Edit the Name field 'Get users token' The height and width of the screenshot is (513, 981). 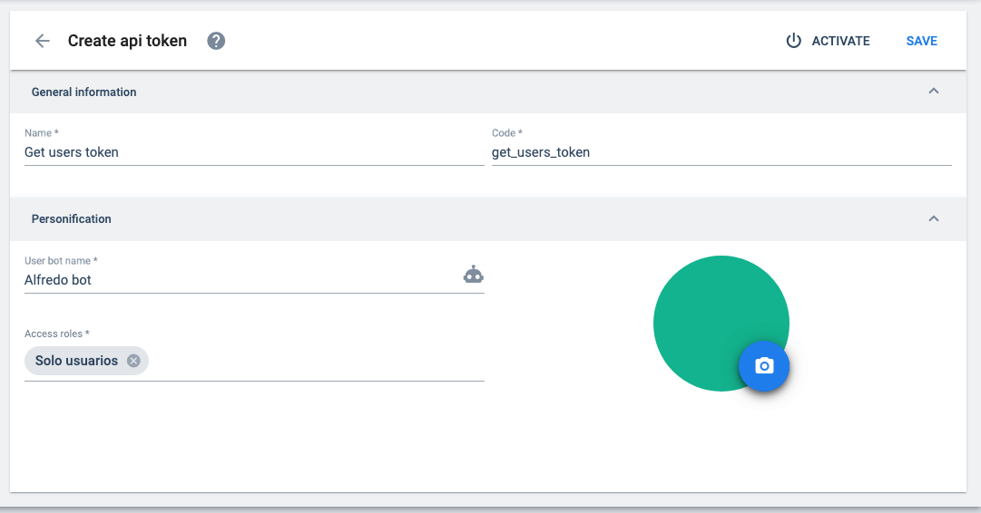click(x=254, y=152)
